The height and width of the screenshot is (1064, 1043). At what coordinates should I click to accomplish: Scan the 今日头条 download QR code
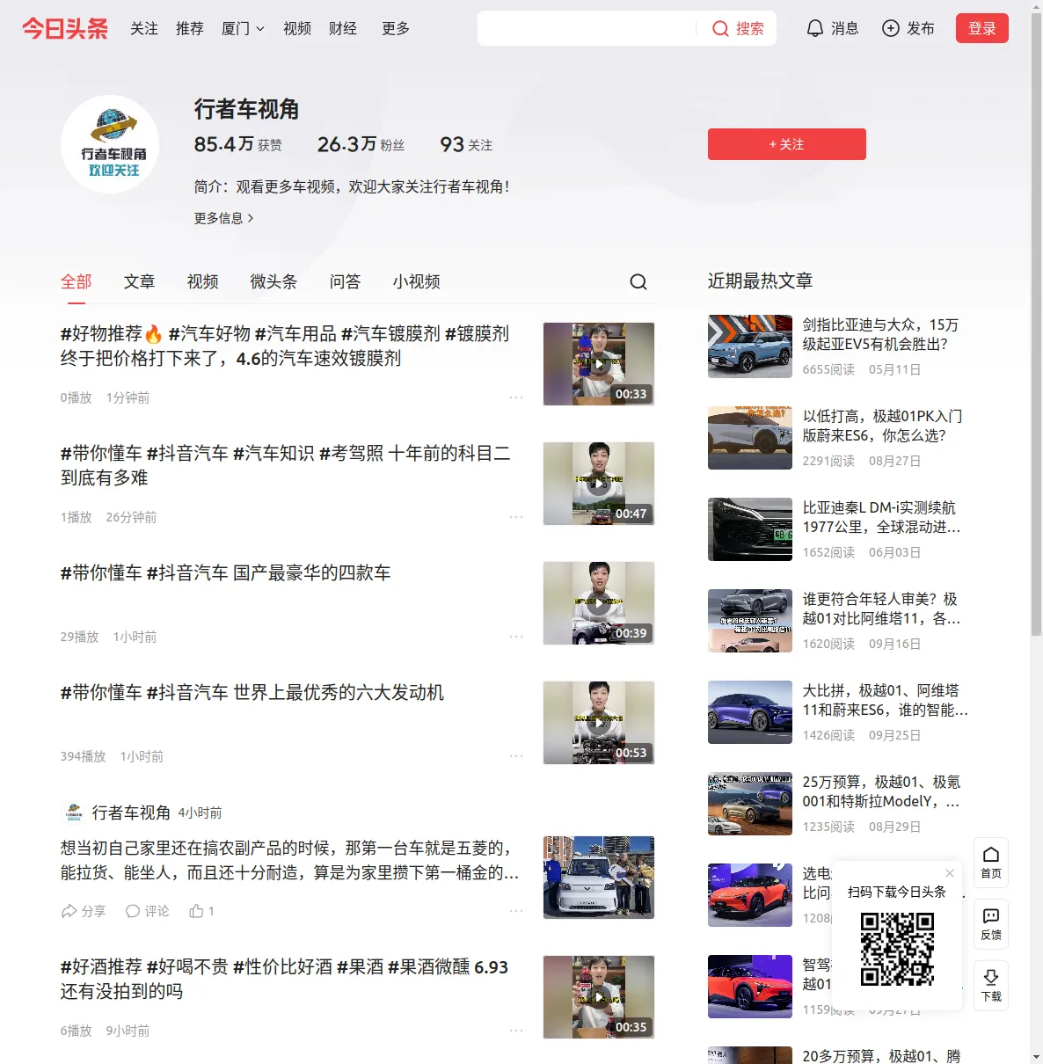(897, 949)
